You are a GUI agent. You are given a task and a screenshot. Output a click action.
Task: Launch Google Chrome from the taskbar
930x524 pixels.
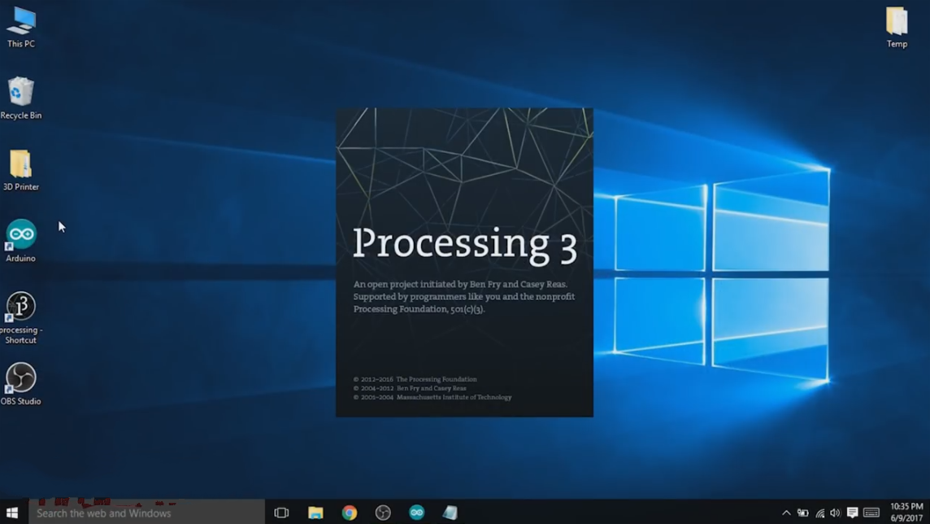[350, 513]
